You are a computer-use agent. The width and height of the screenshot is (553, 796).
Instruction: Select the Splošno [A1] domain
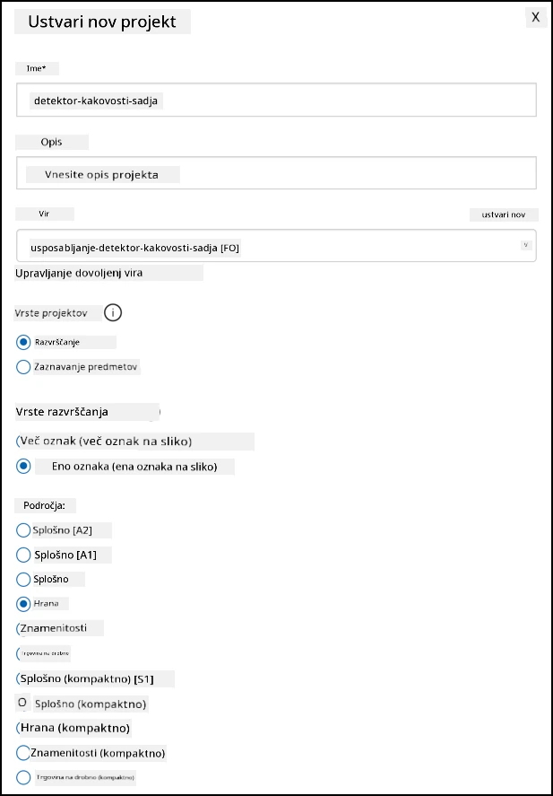tap(23, 555)
